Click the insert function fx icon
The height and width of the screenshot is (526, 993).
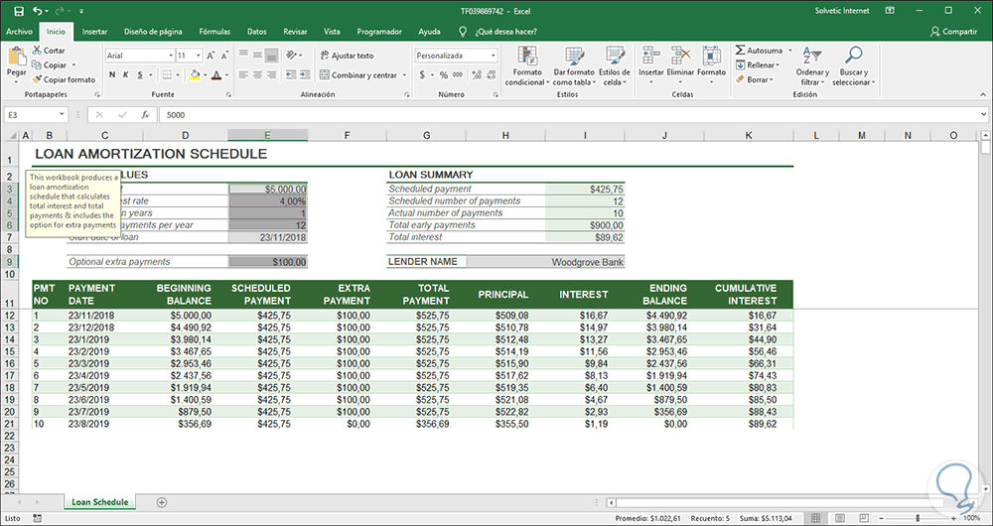point(147,115)
